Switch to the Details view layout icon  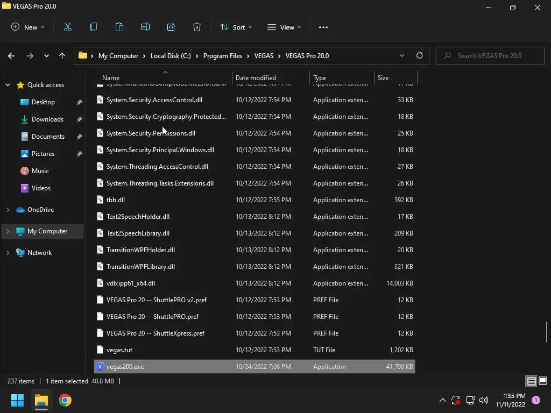[531, 381]
